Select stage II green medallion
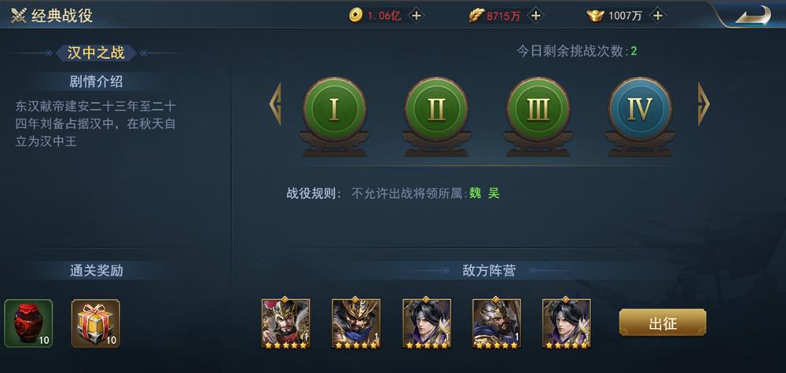786x373 pixels. (436, 110)
